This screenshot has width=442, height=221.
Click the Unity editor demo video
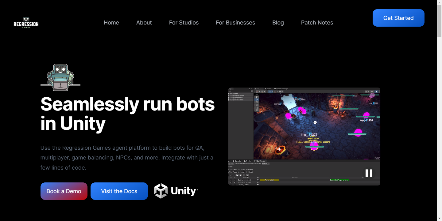[304, 137]
